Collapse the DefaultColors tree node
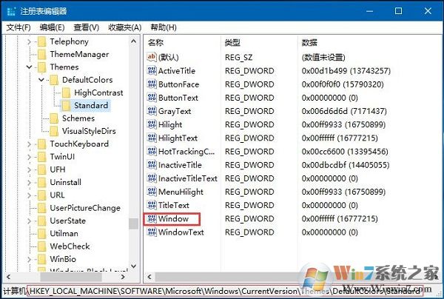This screenshot has width=444, height=299. coord(41,80)
